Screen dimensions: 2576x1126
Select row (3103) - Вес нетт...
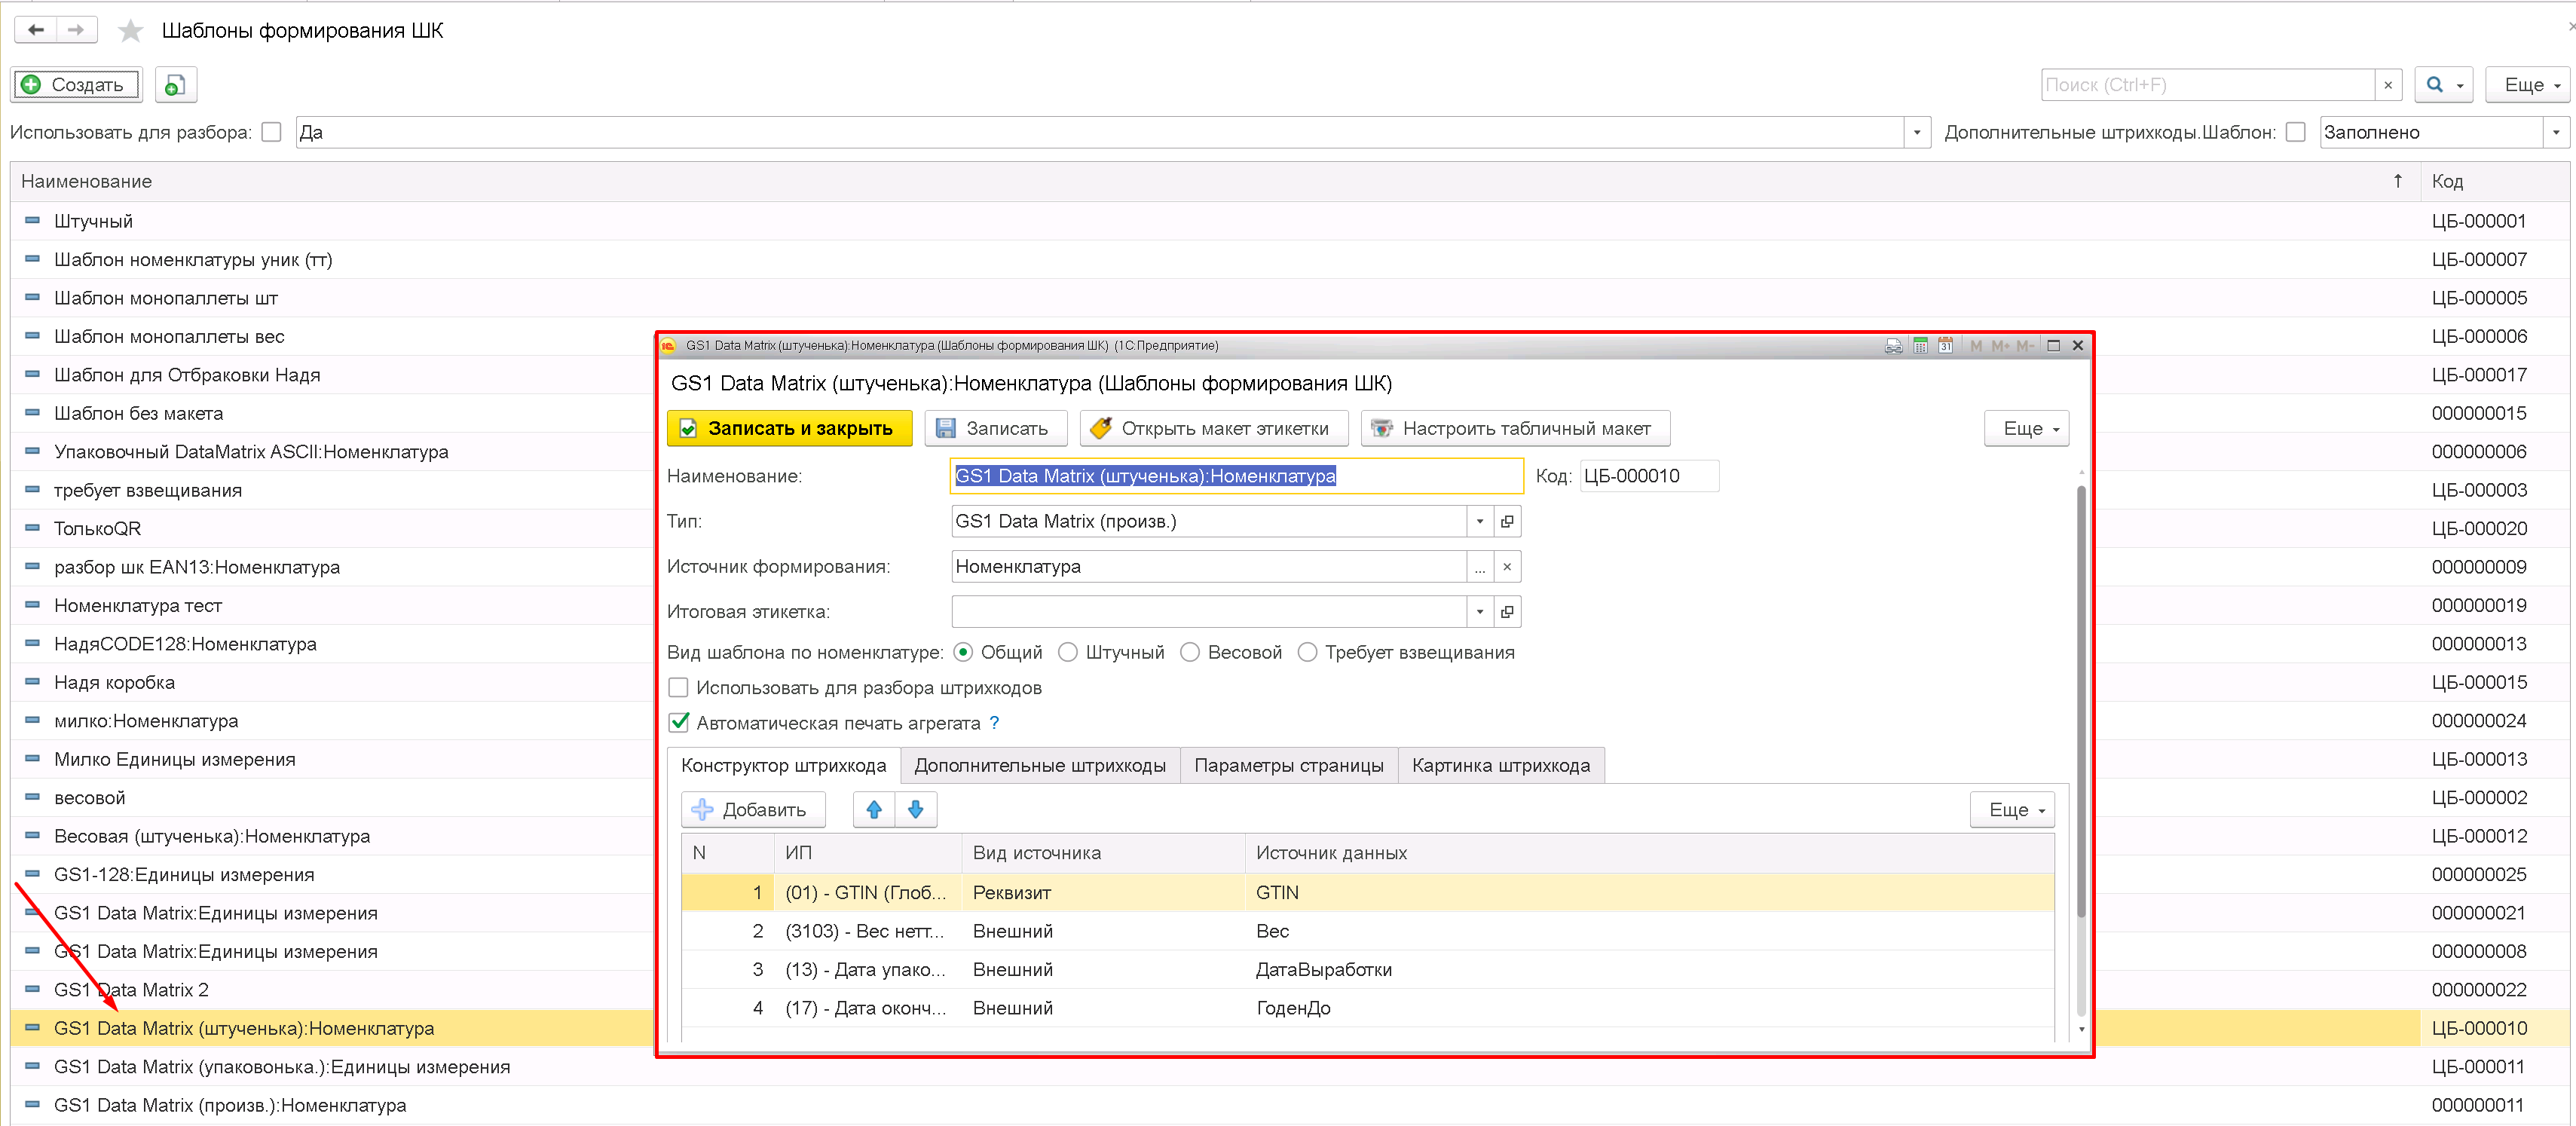point(1368,931)
